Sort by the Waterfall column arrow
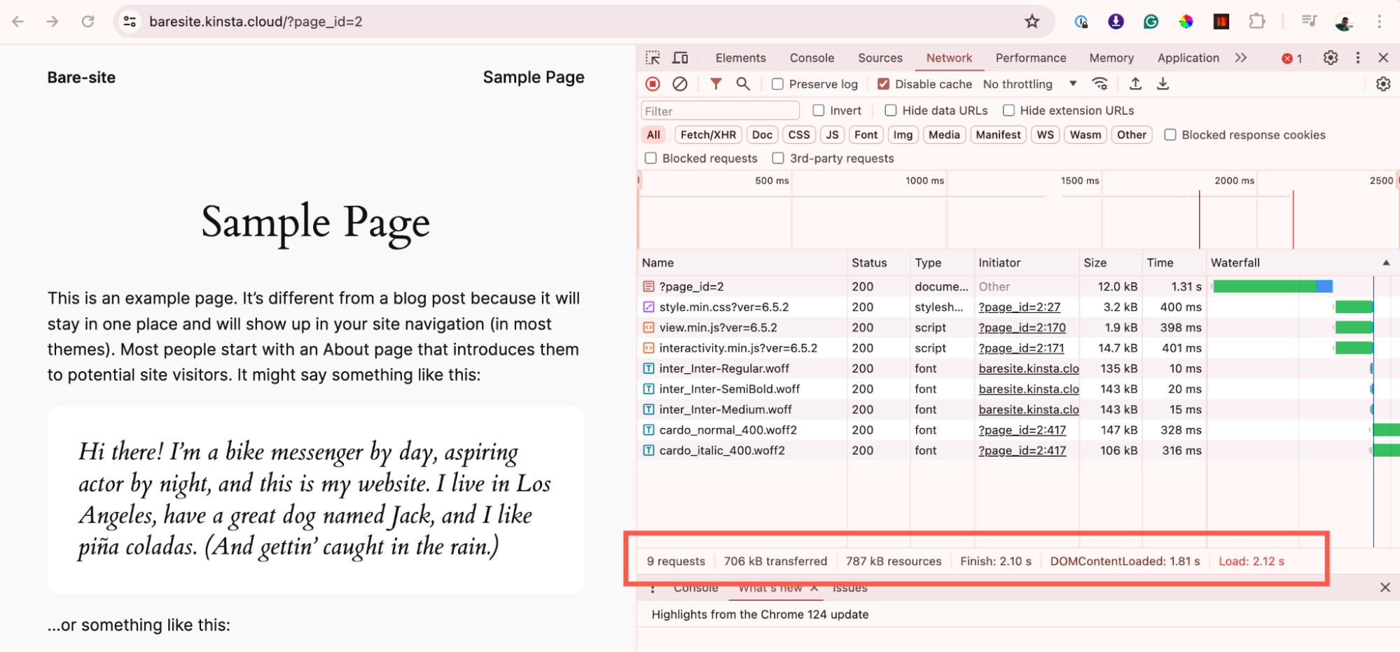The height and width of the screenshot is (652, 1400). point(1385,263)
